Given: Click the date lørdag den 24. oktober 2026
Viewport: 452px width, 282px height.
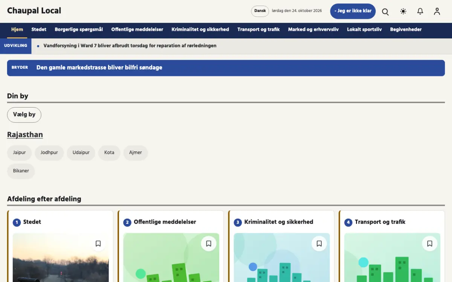Looking at the screenshot, I should click(297, 11).
